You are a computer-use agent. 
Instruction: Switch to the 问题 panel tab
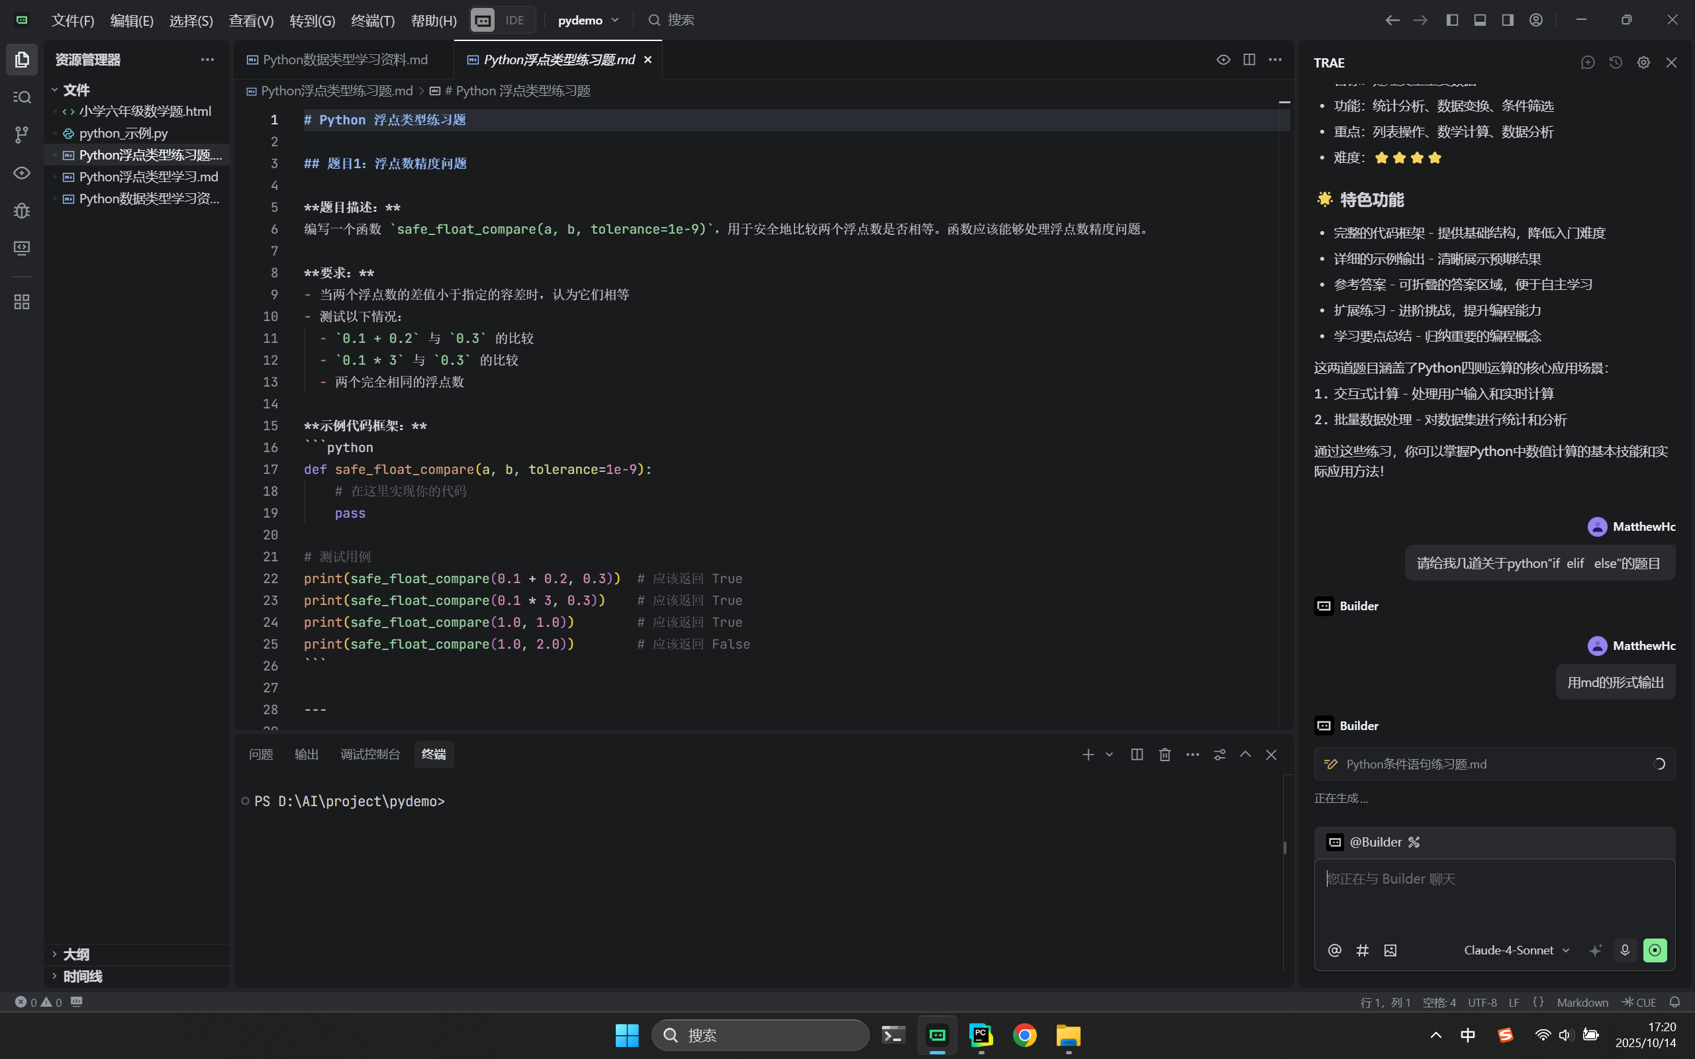point(262,755)
